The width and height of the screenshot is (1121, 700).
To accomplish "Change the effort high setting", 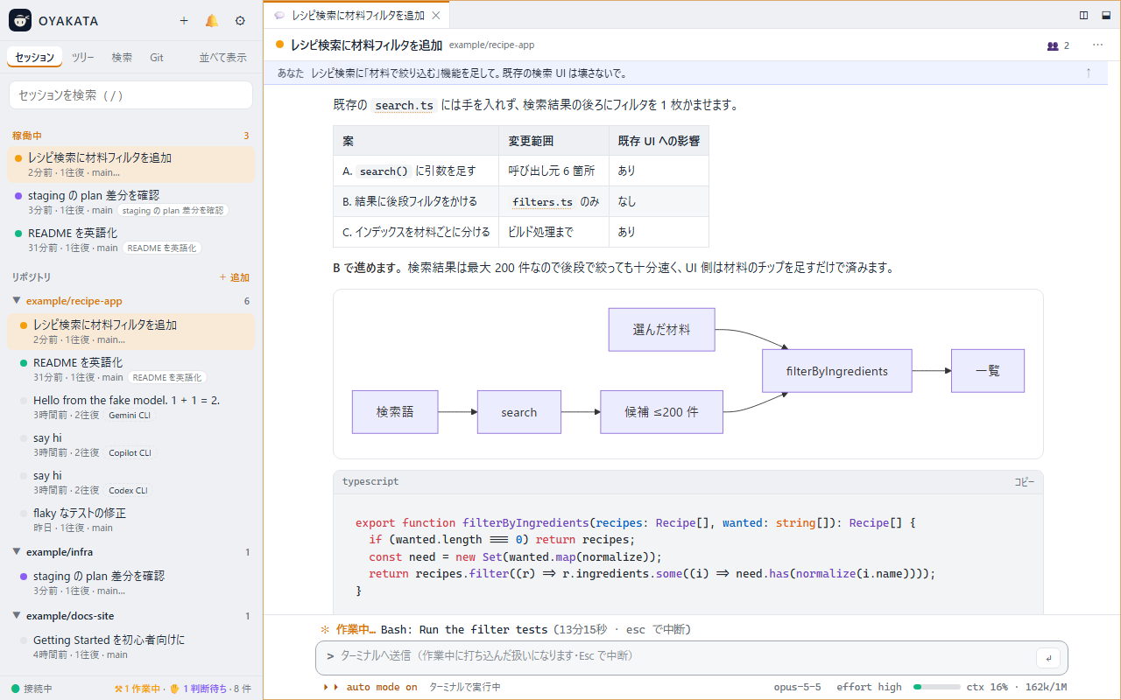I will point(869,688).
